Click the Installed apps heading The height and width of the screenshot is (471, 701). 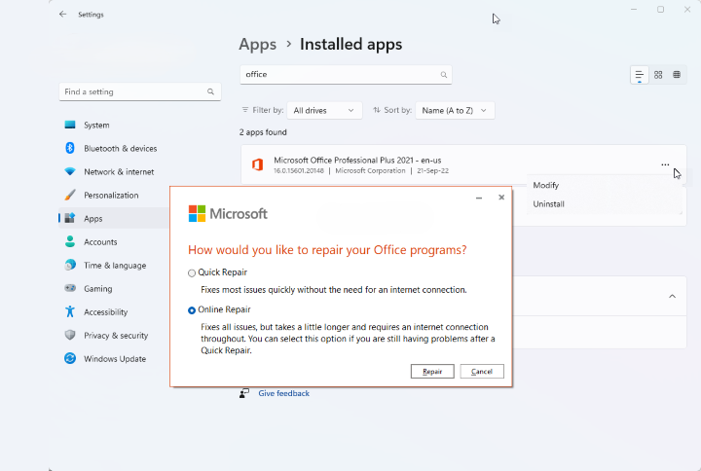(x=350, y=44)
